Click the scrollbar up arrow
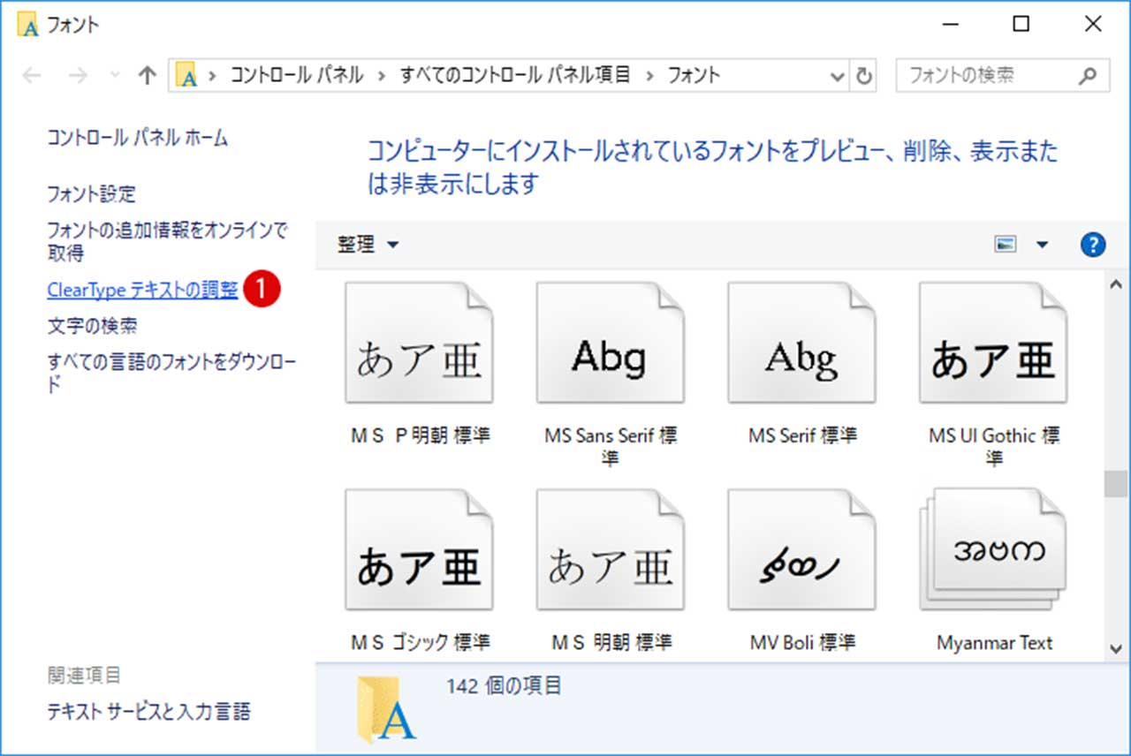1131x756 pixels. tap(1116, 284)
